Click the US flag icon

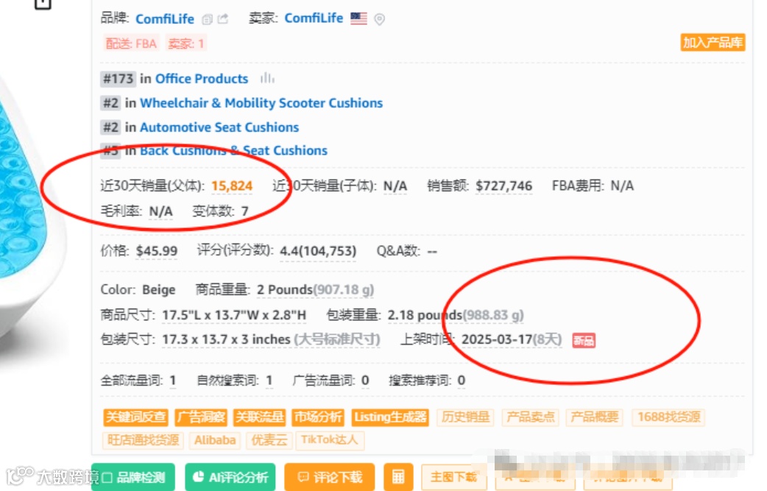click(358, 18)
